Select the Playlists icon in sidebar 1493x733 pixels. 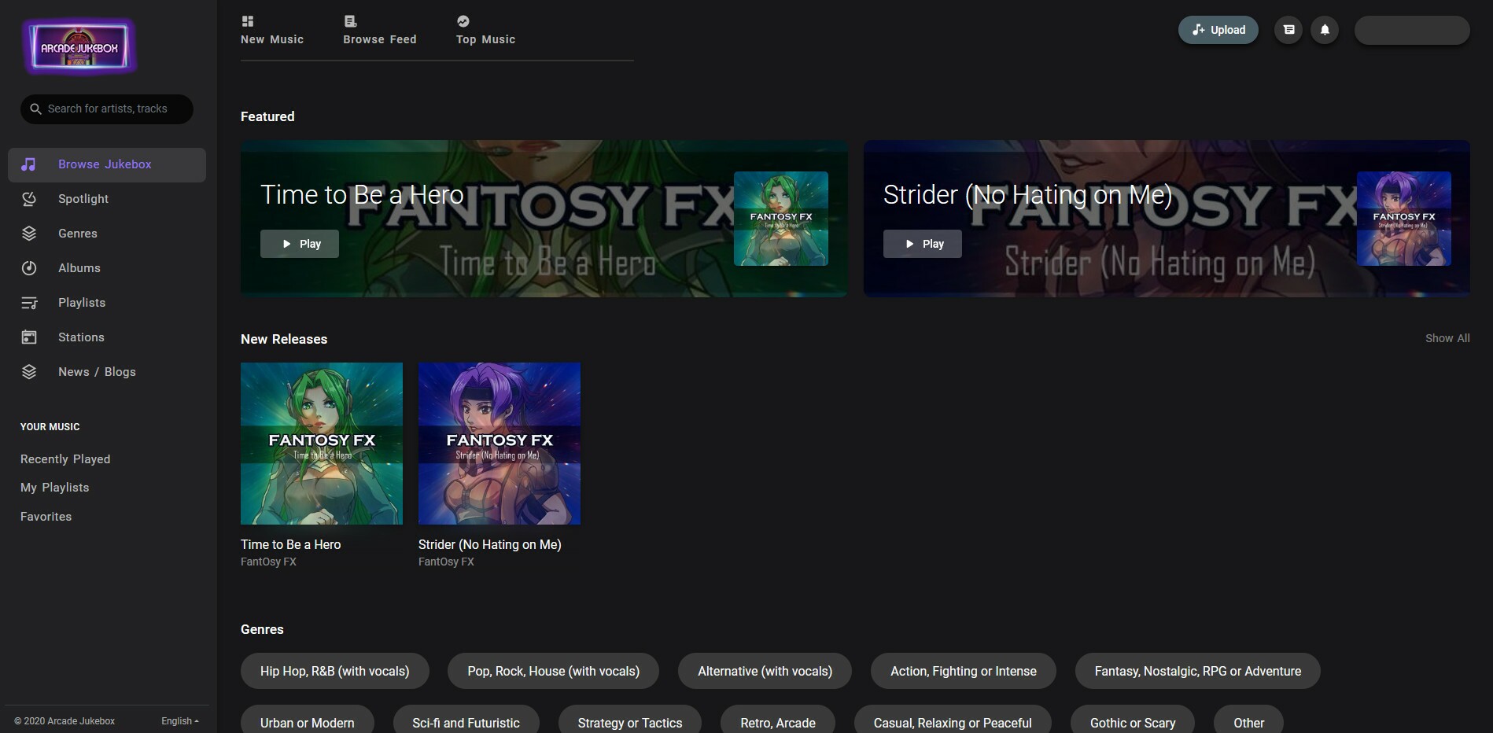[x=29, y=303]
